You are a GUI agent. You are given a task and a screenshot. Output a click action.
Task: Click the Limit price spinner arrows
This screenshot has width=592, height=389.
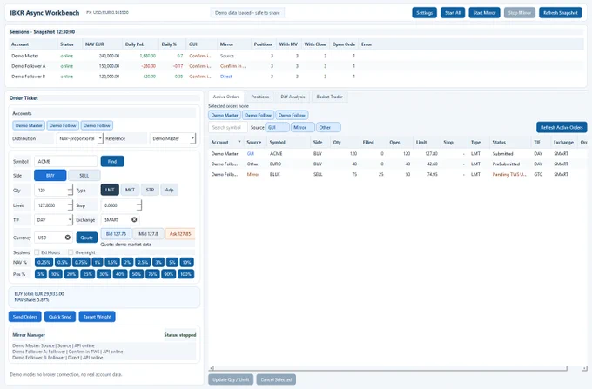point(71,205)
